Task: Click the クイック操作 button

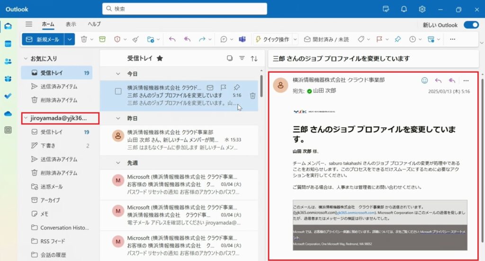Action: pyautogui.click(x=272, y=40)
